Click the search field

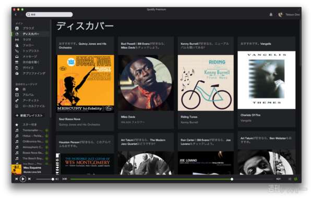[49, 15]
